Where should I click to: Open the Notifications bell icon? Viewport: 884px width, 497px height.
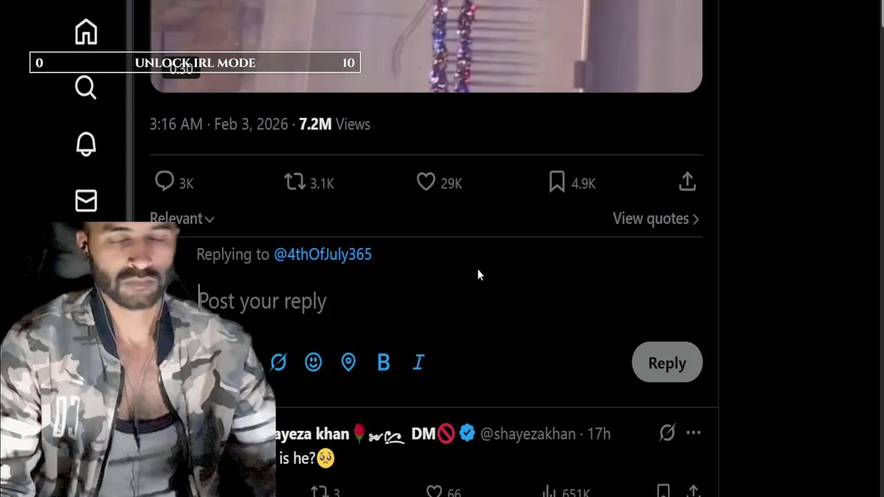[86, 144]
